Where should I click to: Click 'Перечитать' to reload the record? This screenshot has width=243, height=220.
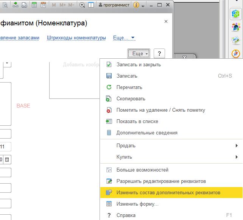[129, 87]
